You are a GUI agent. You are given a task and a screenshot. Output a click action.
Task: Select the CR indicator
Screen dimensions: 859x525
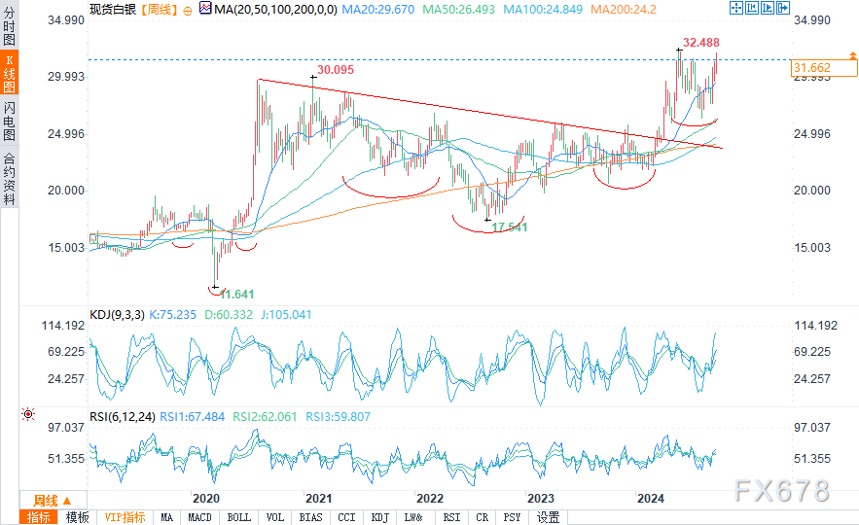483,517
